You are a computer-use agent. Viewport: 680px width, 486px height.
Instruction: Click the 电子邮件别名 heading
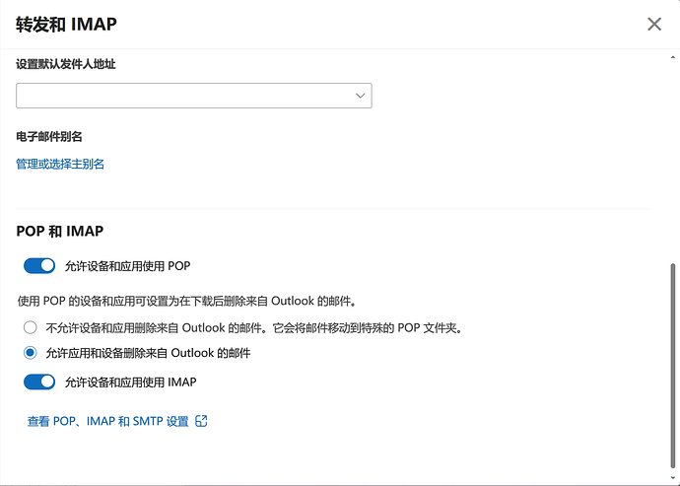click(x=48, y=136)
